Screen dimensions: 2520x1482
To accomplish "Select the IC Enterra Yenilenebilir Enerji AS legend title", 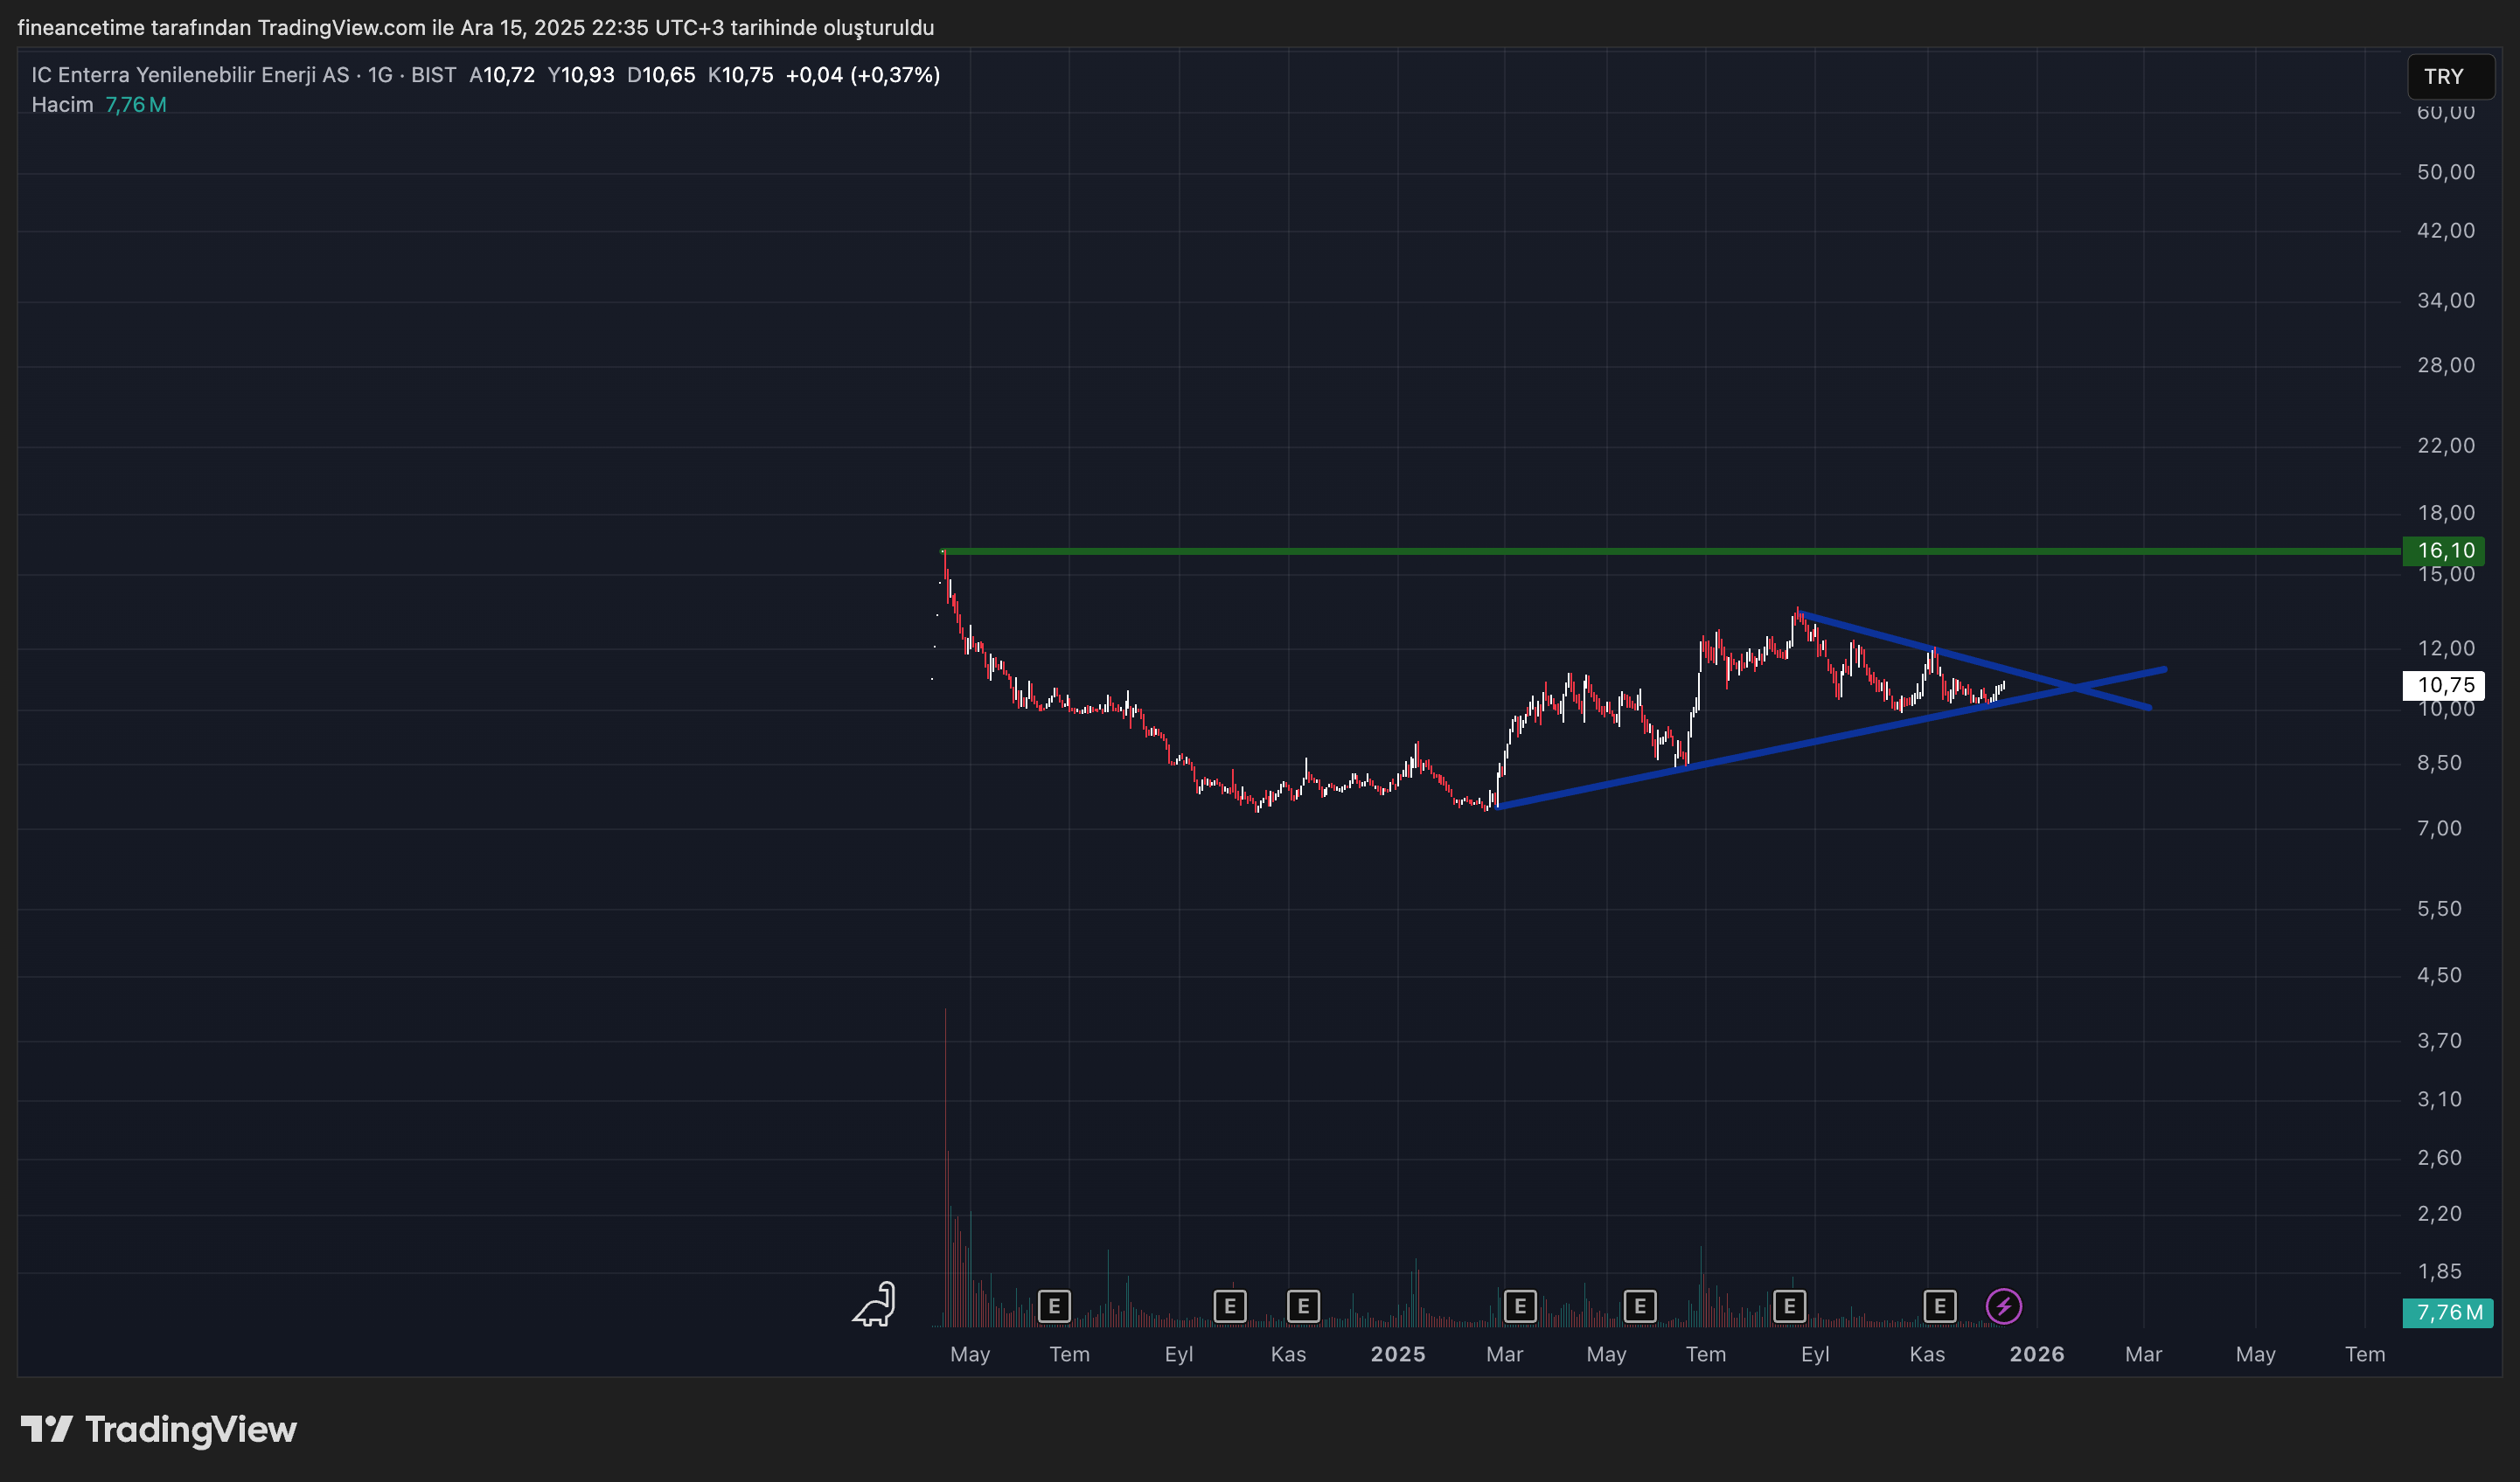I will coord(190,74).
